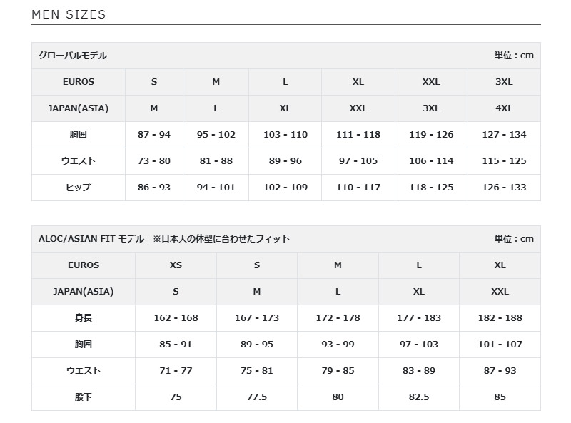Select the ALOC/ASIAN FIT モデル title
The image size is (571, 423).
point(91,239)
